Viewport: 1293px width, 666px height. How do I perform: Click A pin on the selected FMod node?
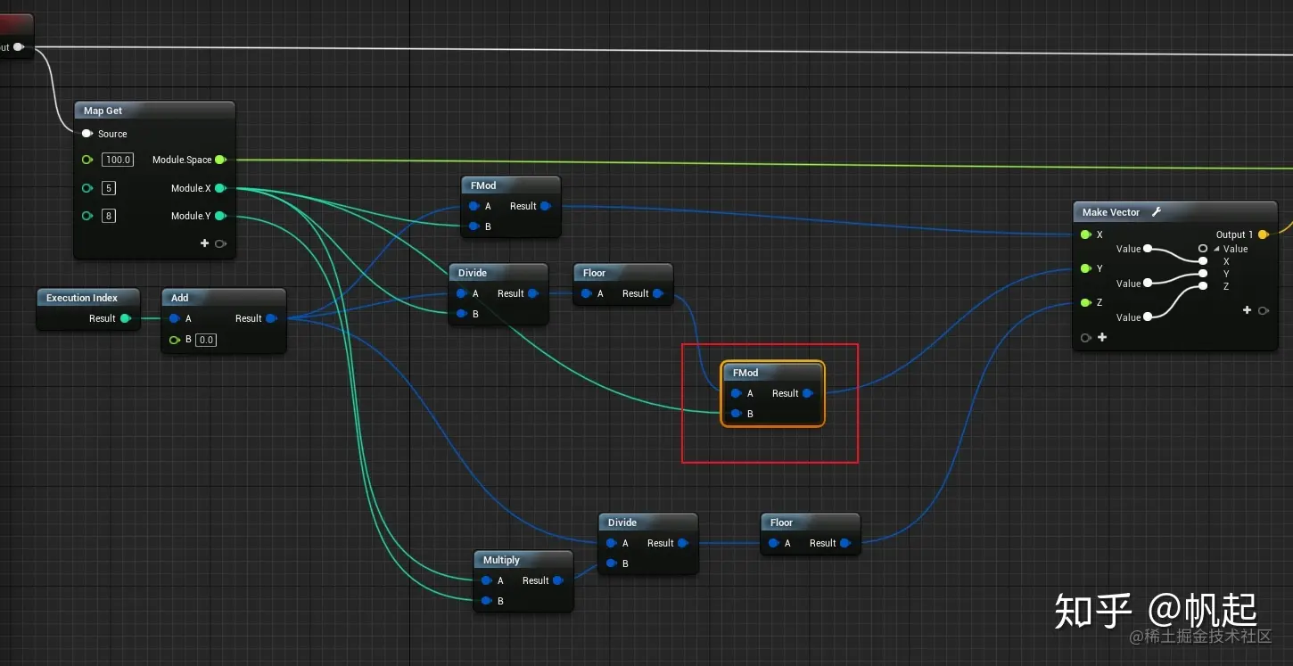coord(736,393)
